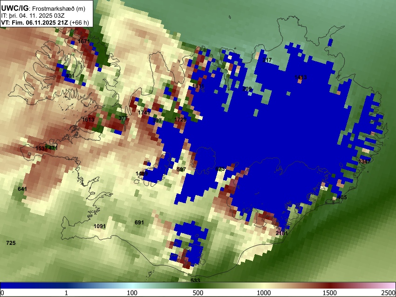The image size is (396, 297).
Task: Click the 'IT: þri. 04. 11. 2025 03Z' line
Action: (33, 16)
